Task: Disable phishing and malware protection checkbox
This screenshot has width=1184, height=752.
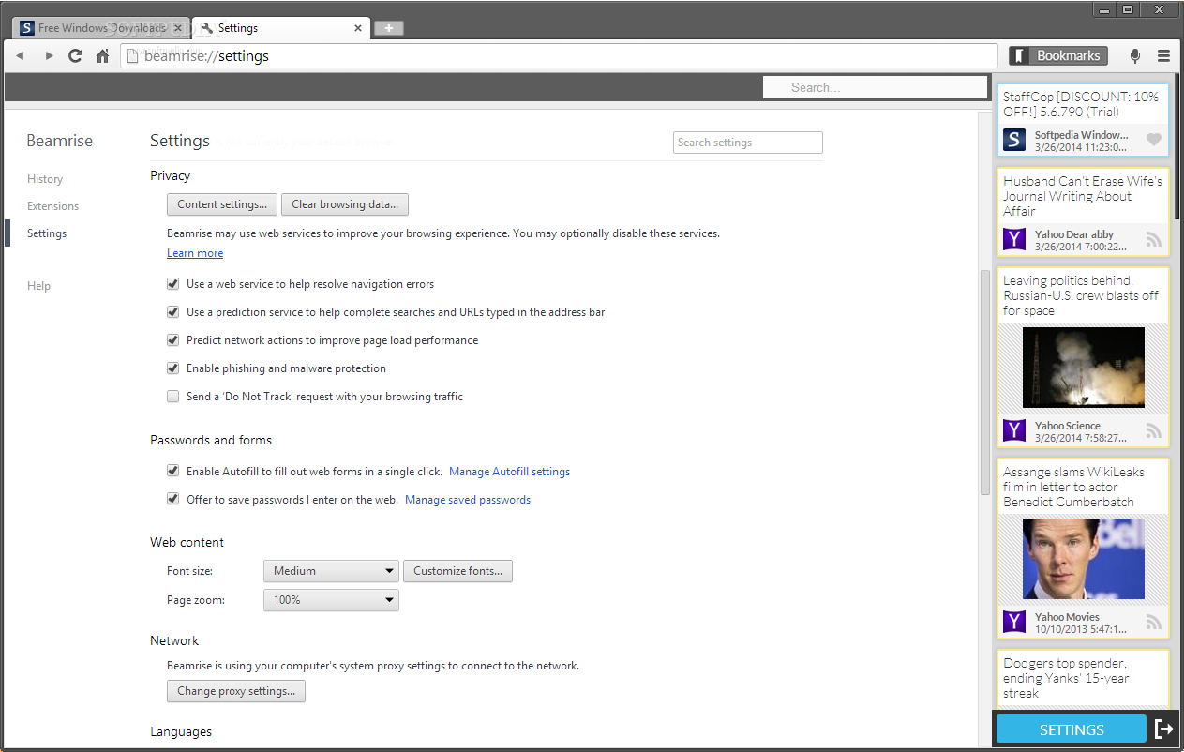Action: point(172,368)
